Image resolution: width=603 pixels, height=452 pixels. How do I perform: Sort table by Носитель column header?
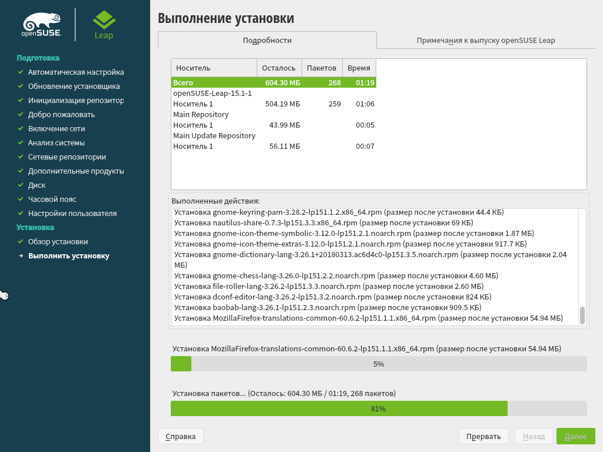click(214, 68)
